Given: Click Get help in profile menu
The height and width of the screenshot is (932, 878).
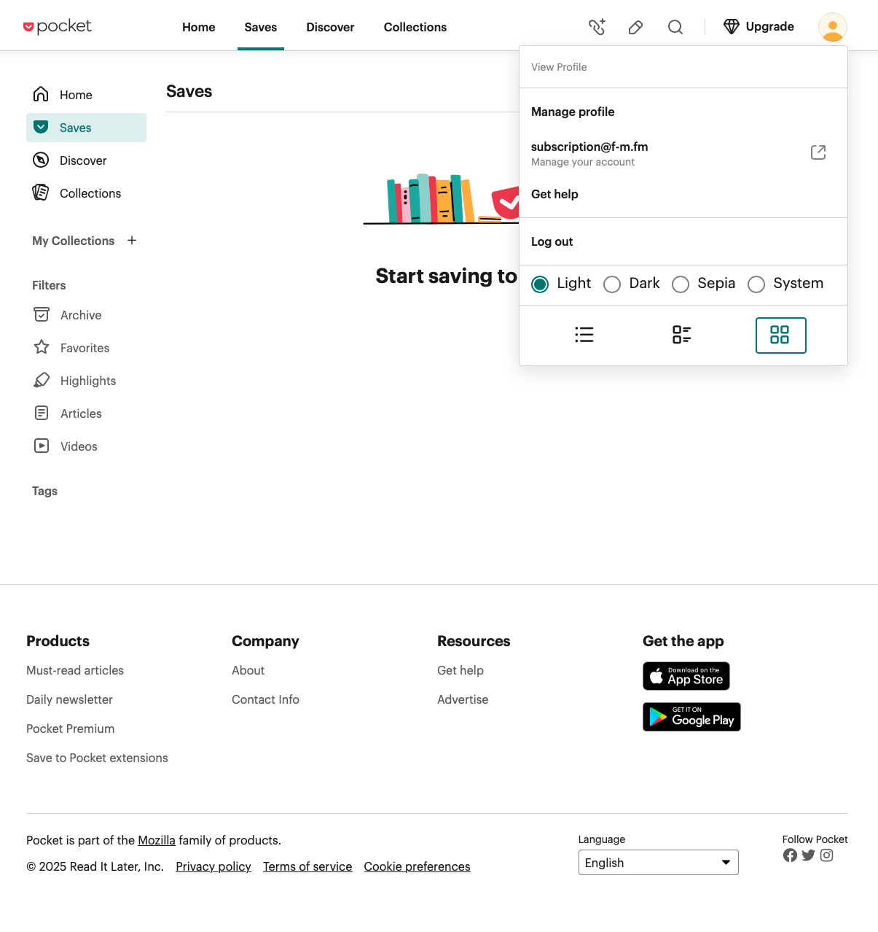Looking at the screenshot, I should (554, 194).
